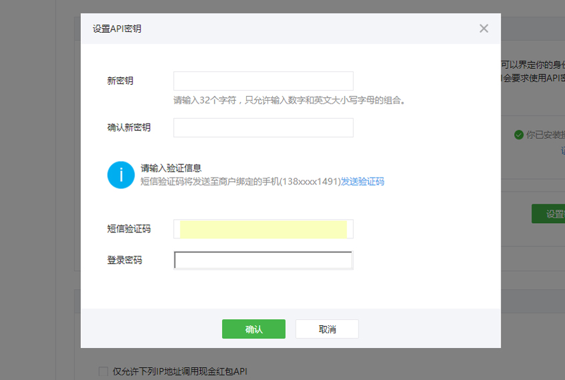
Task: Click the green checkmark icon behind dialog
Action: tap(518, 135)
